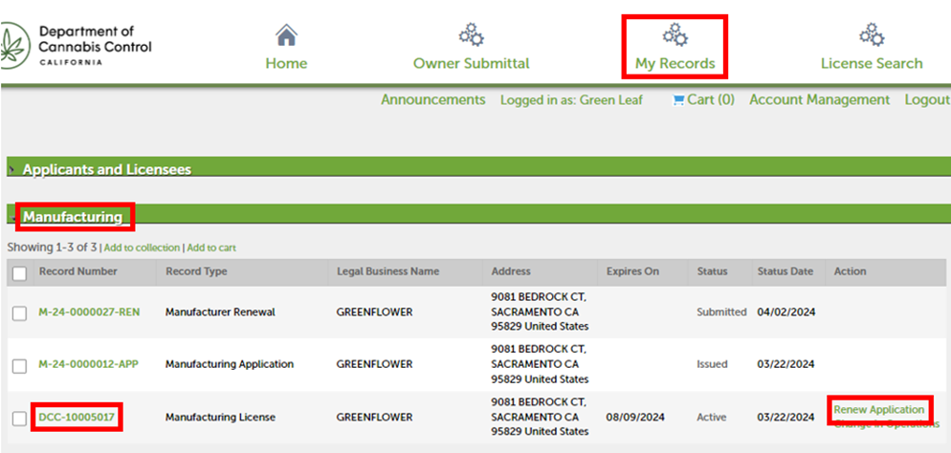Open the Owner Submittal menu item

(472, 64)
